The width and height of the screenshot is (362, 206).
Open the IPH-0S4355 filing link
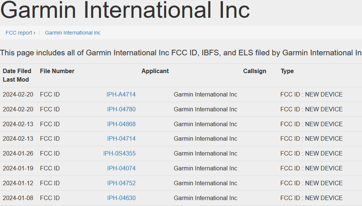pyautogui.click(x=119, y=154)
